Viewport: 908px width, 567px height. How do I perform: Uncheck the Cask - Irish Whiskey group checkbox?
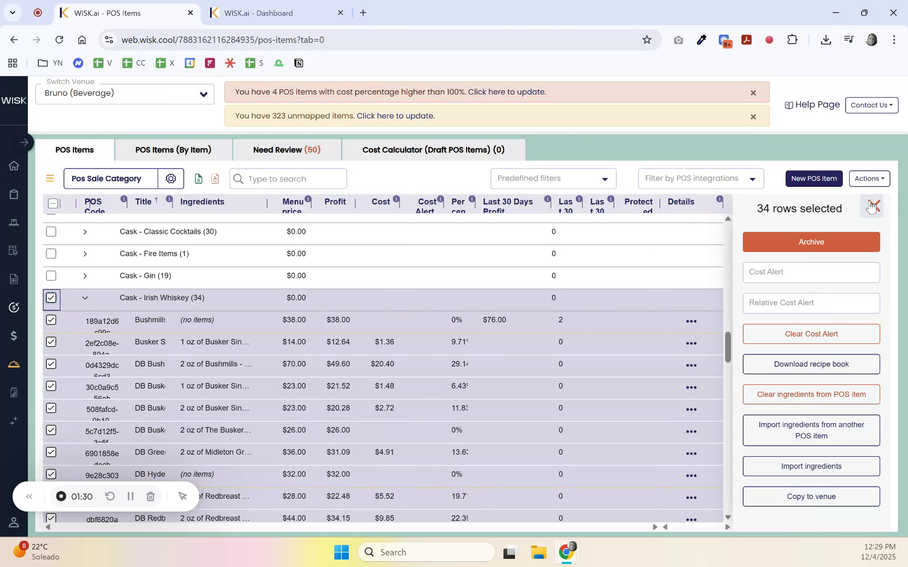[x=51, y=298]
